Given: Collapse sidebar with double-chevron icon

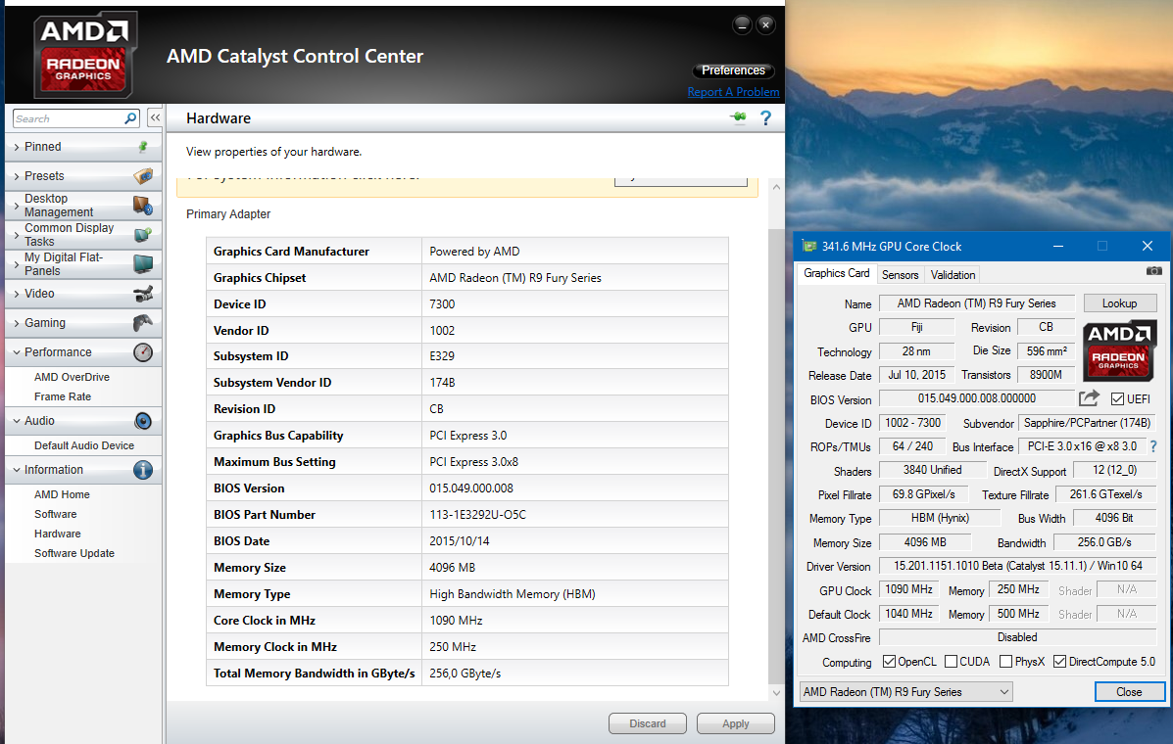Looking at the screenshot, I should 155,117.
